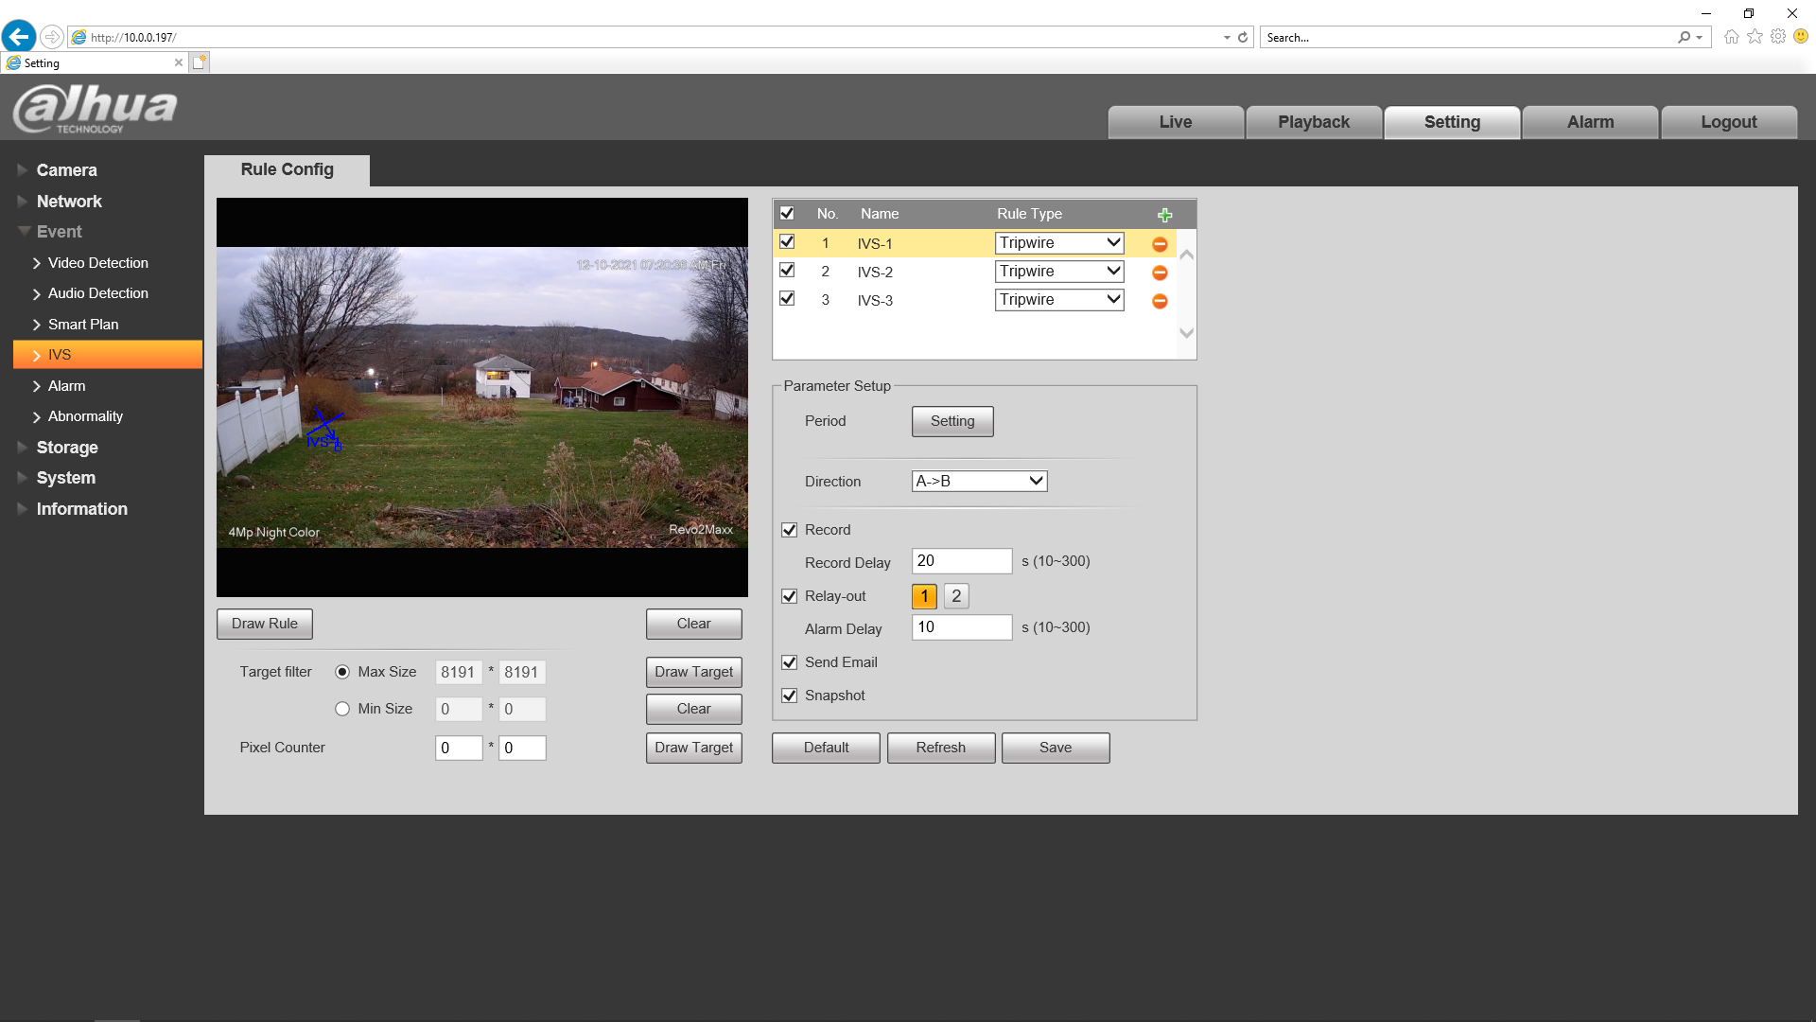Click the search magnifier icon

(x=1684, y=38)
